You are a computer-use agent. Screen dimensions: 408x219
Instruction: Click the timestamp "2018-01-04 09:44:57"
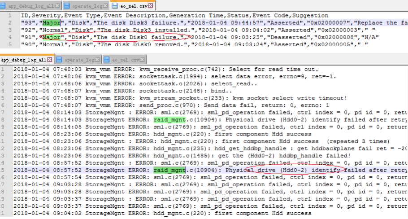pos(226,23)
